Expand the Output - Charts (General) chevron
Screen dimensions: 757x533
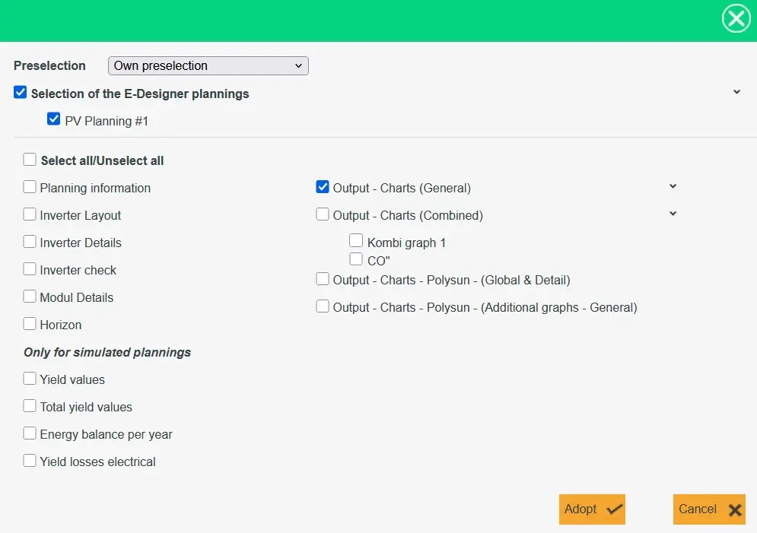coord(673,186)
